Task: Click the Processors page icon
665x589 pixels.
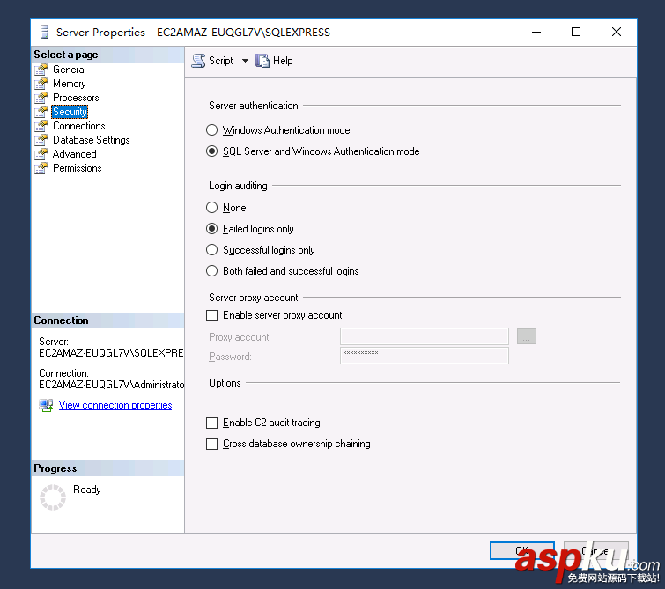Action: tap(41, 97)
